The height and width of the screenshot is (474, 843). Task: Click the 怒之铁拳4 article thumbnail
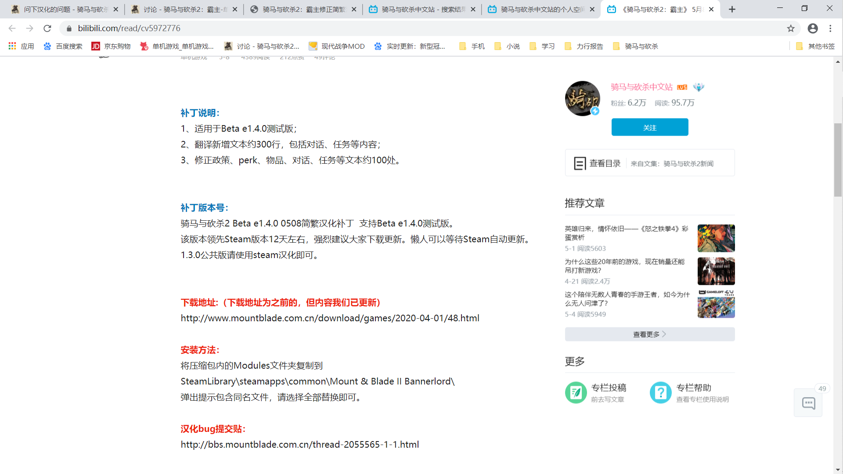716,238
